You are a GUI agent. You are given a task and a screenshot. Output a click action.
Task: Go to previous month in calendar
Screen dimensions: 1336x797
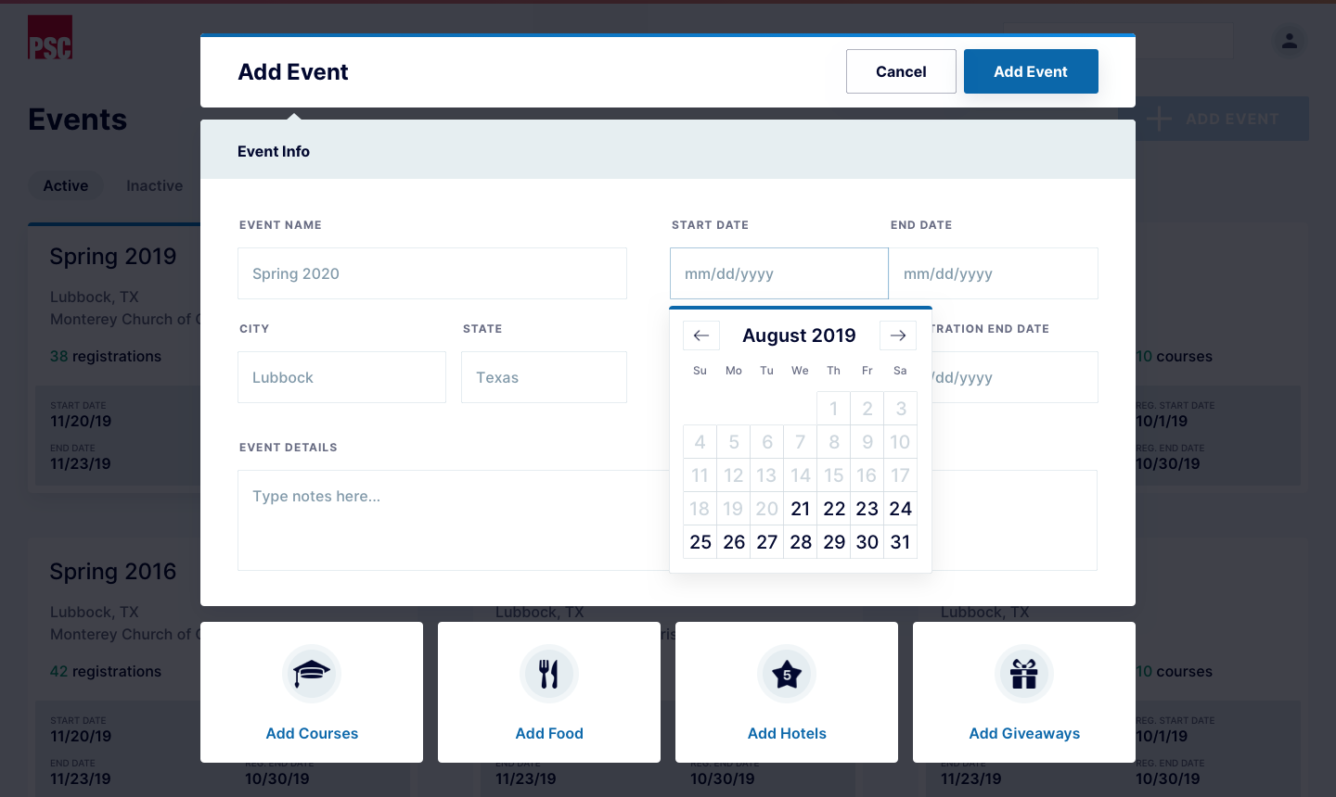tap(701, 335)
